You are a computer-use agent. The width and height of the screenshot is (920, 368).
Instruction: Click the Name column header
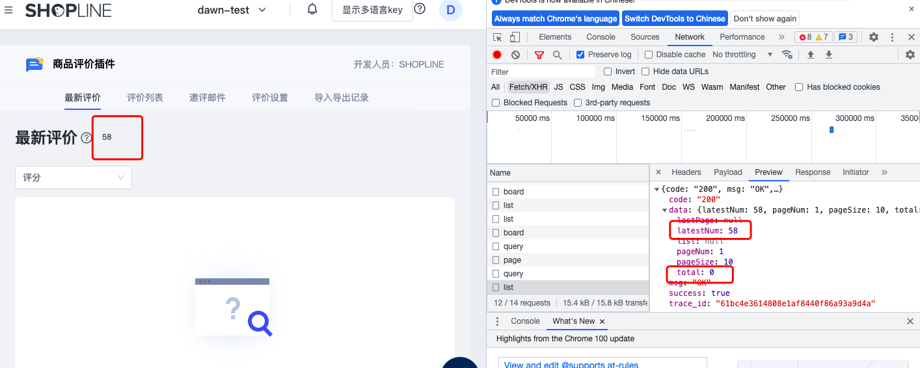(567, 172)
